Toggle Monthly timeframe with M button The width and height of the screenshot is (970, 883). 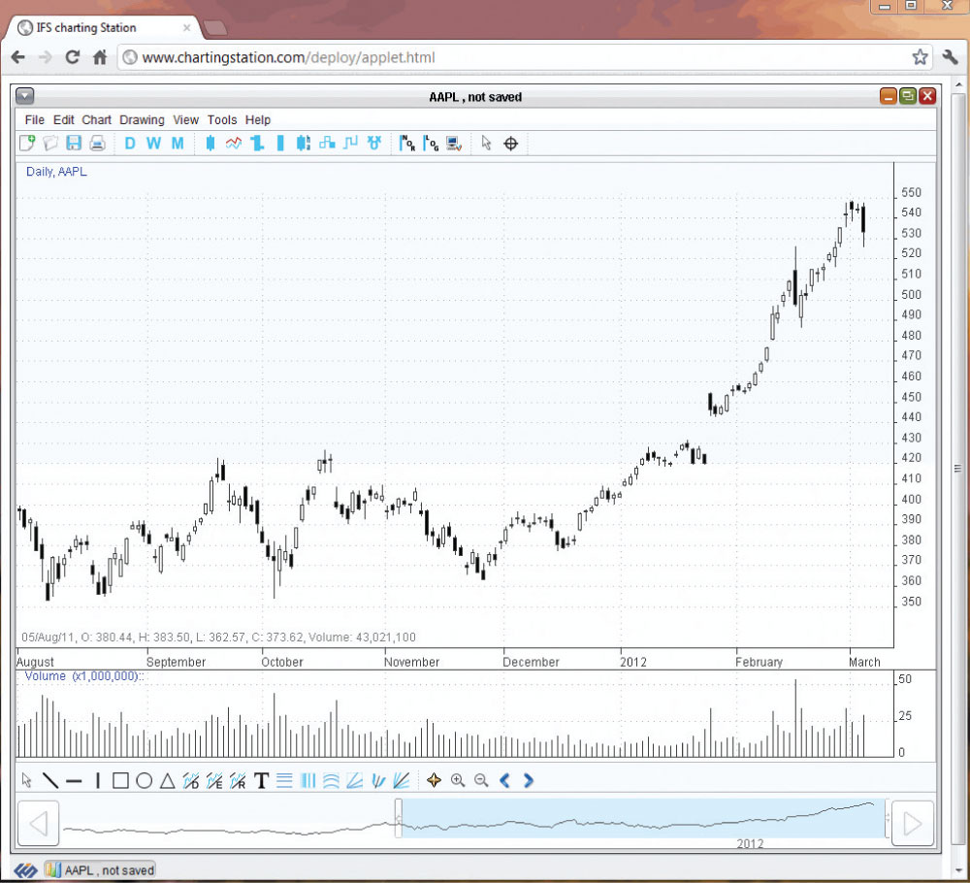[x=178, y=144]
